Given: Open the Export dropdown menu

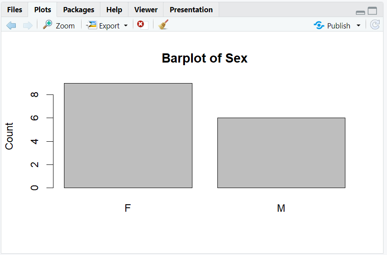Looking at the screenshot, I should [126, 25].
